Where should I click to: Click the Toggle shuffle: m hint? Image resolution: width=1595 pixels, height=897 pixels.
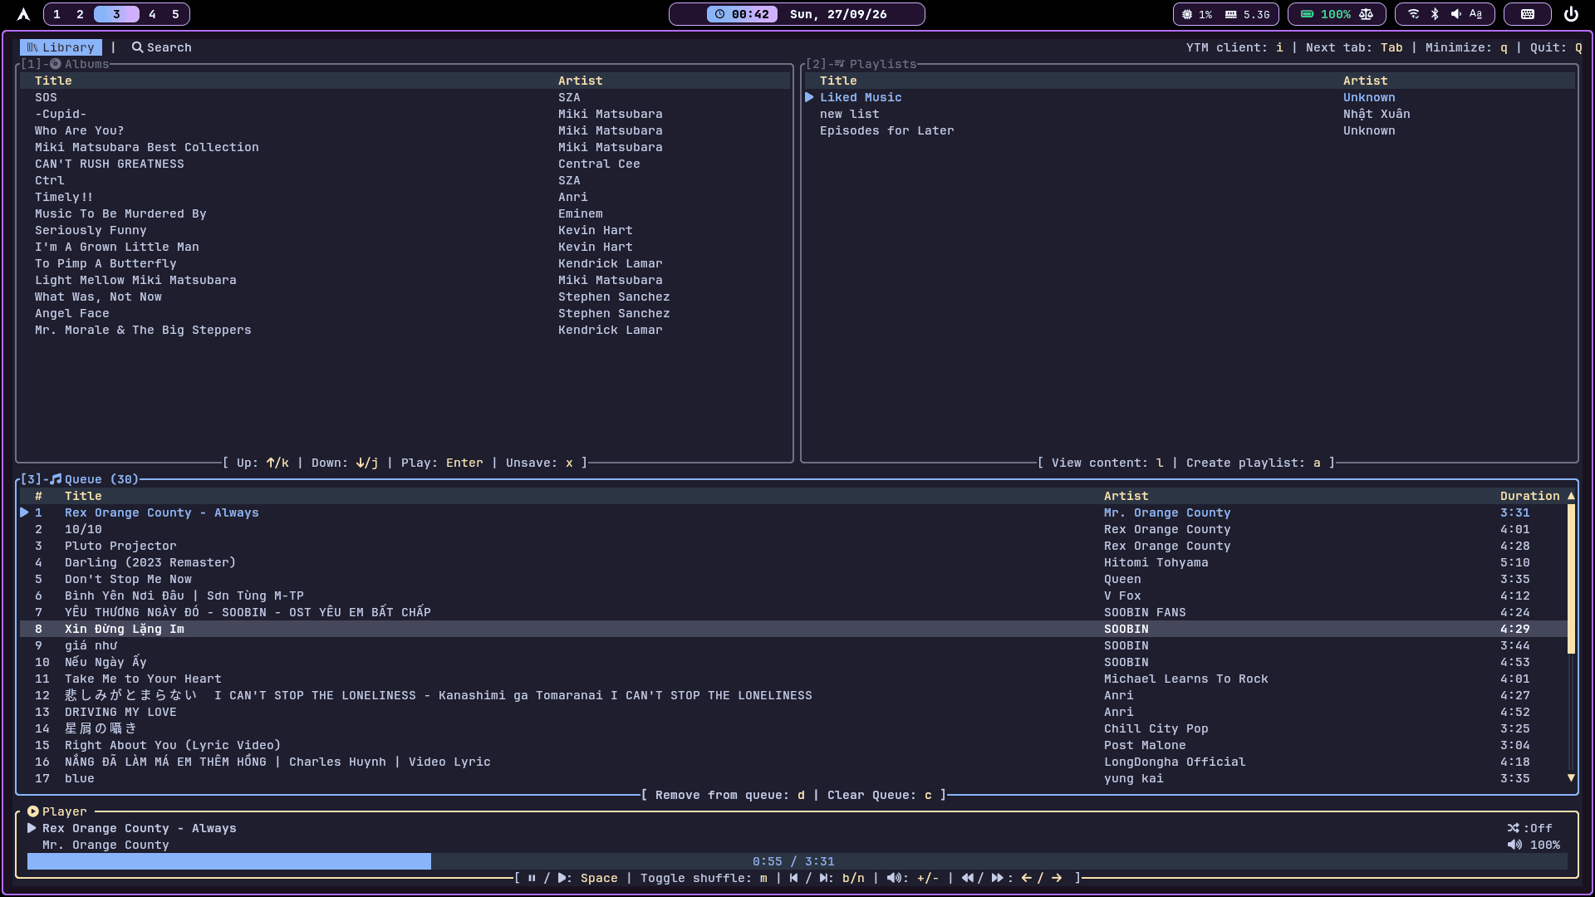(704, 878)
